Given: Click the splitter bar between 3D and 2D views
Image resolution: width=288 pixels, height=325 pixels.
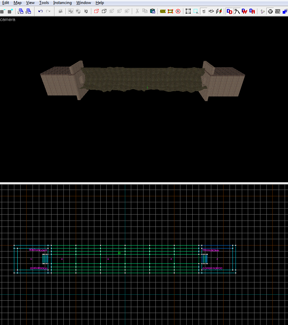Looking at the screenshot, I should (144, 183).
